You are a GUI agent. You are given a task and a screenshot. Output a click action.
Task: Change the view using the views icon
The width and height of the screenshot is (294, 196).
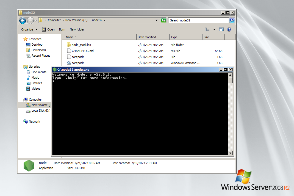click(x=207, y=29)
